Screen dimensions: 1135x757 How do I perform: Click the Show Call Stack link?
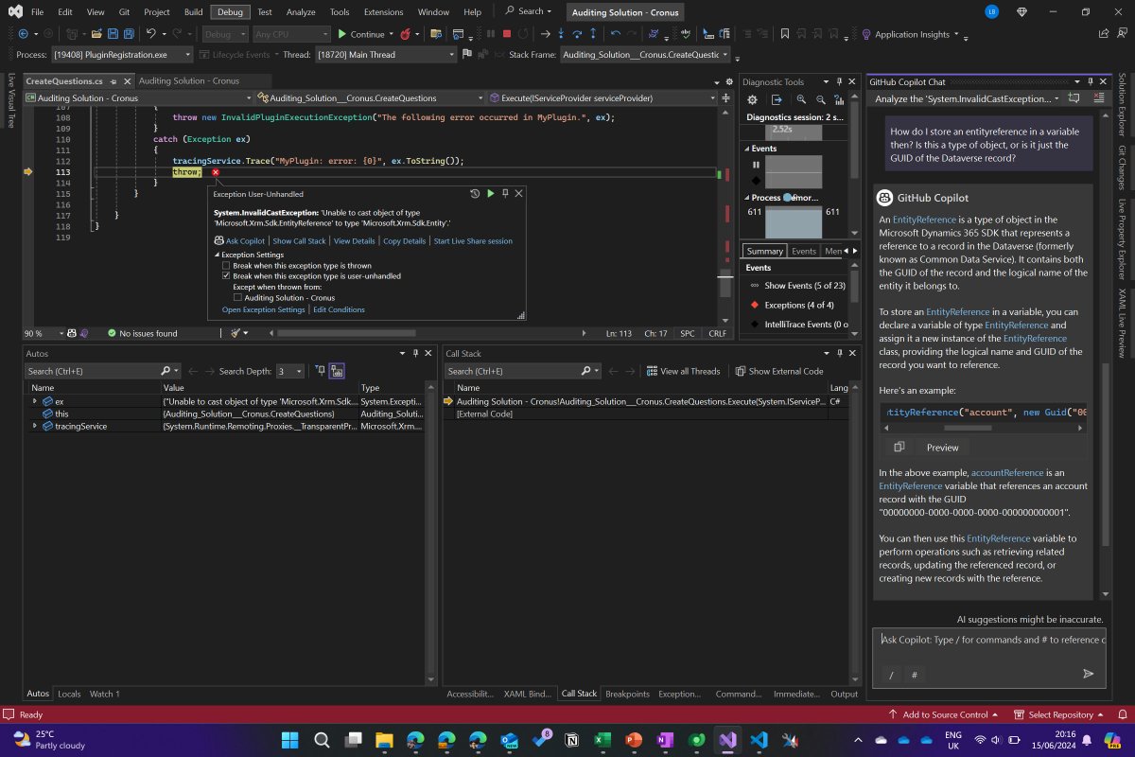pos(299,241)
